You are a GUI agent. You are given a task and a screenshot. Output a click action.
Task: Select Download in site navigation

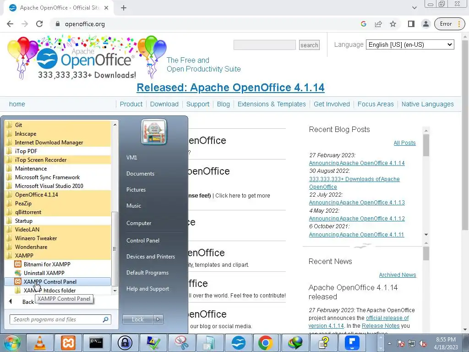(164, 104)
